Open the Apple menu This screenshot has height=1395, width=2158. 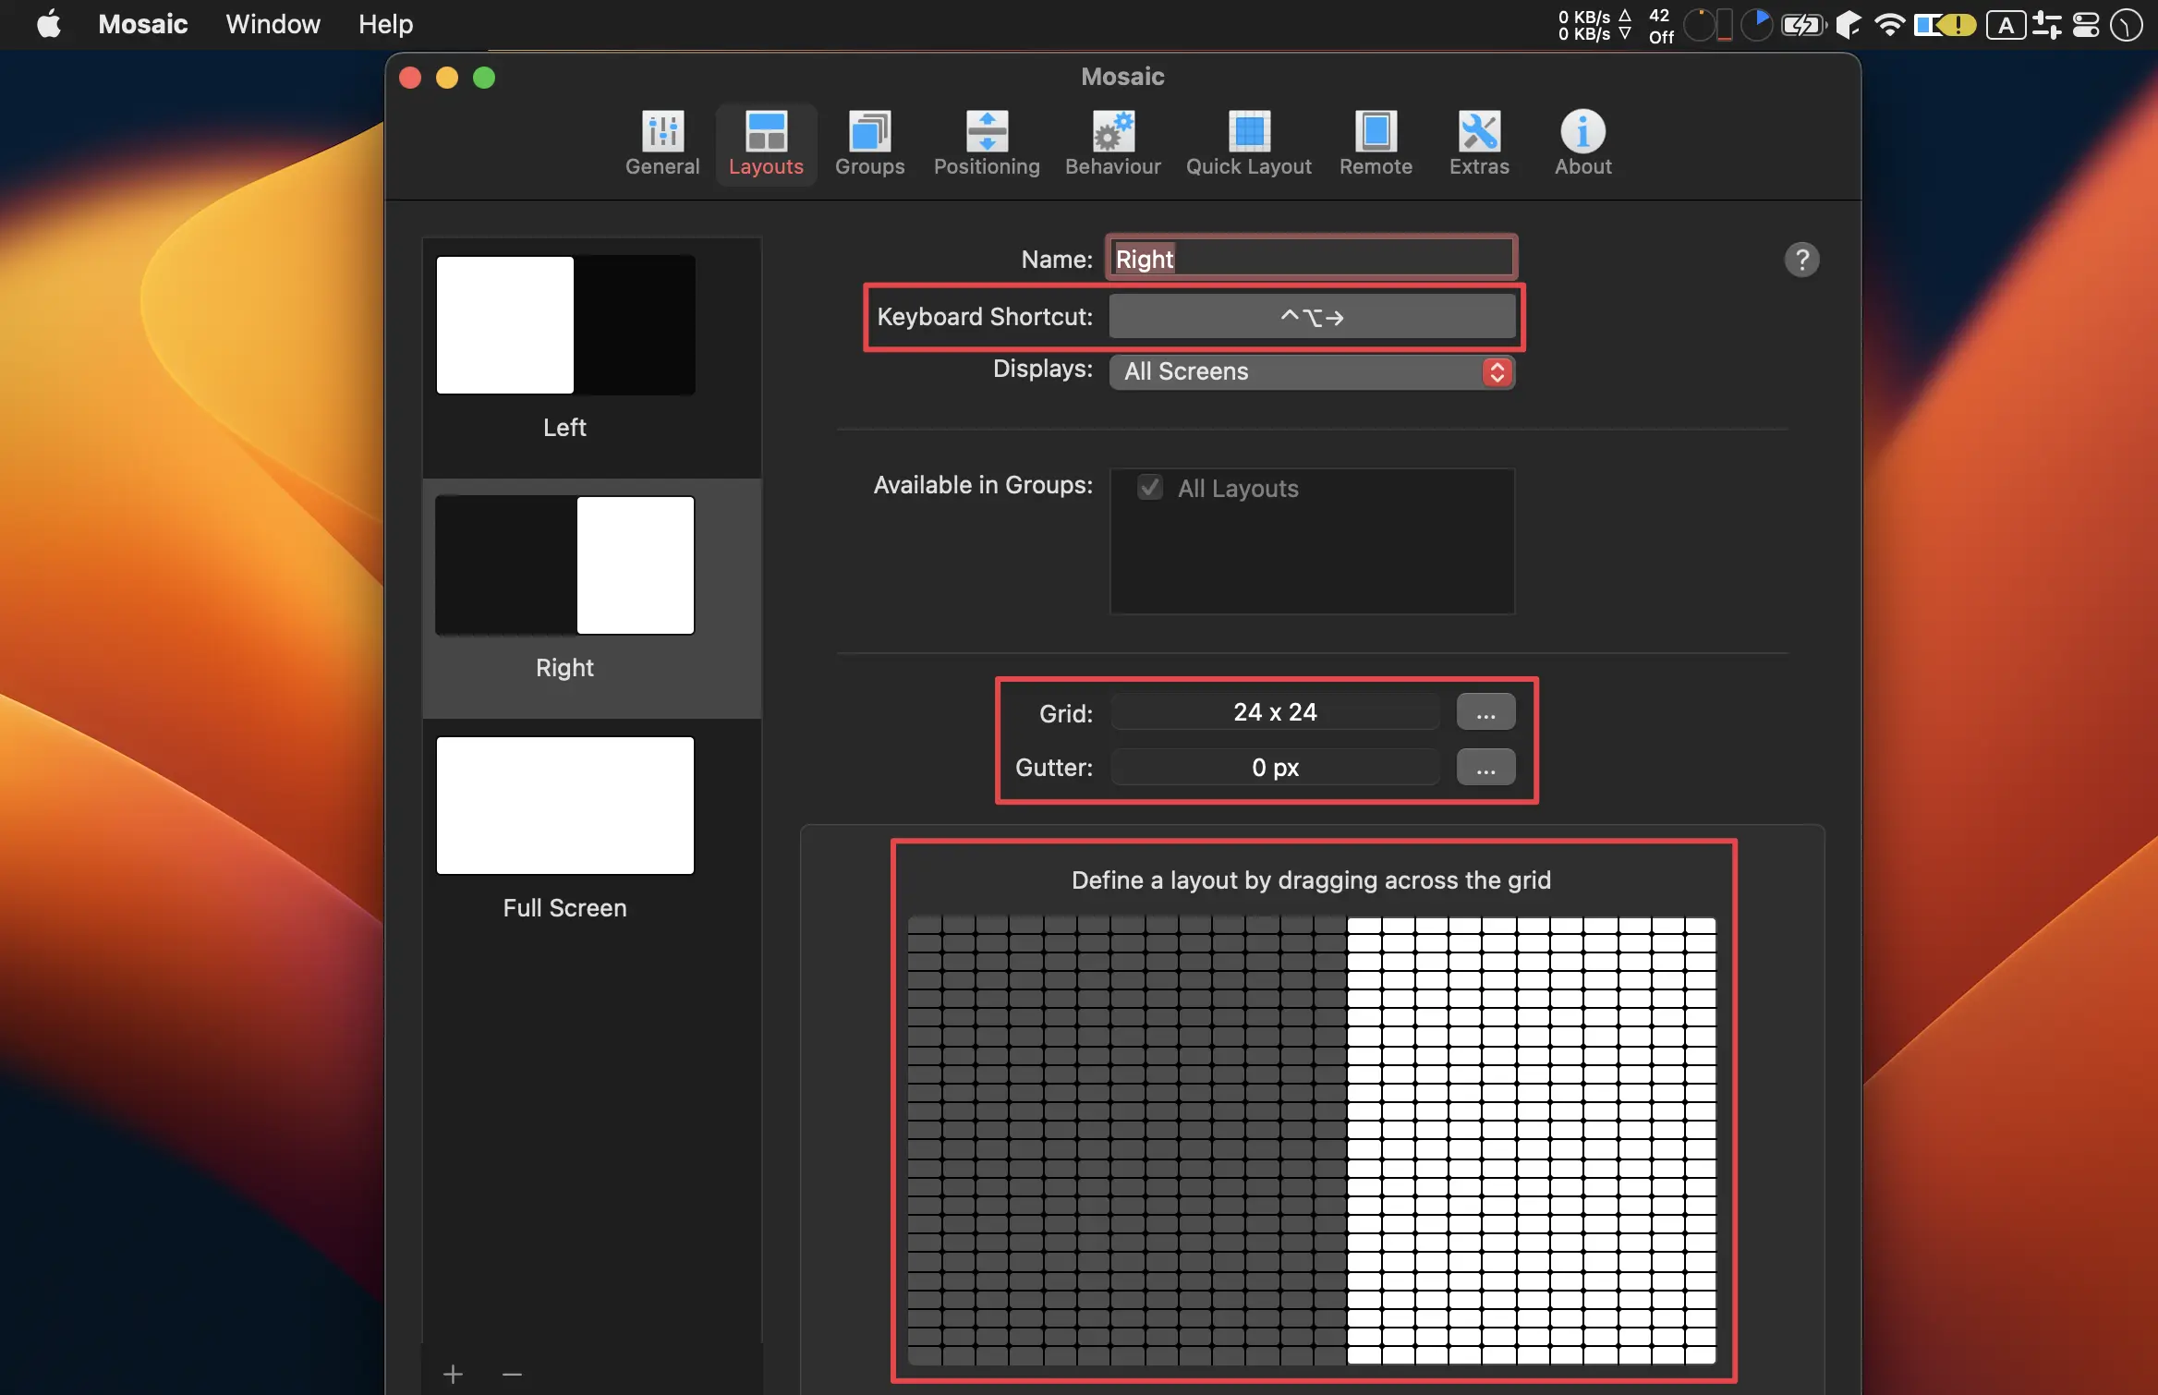(x=49, y=24)
